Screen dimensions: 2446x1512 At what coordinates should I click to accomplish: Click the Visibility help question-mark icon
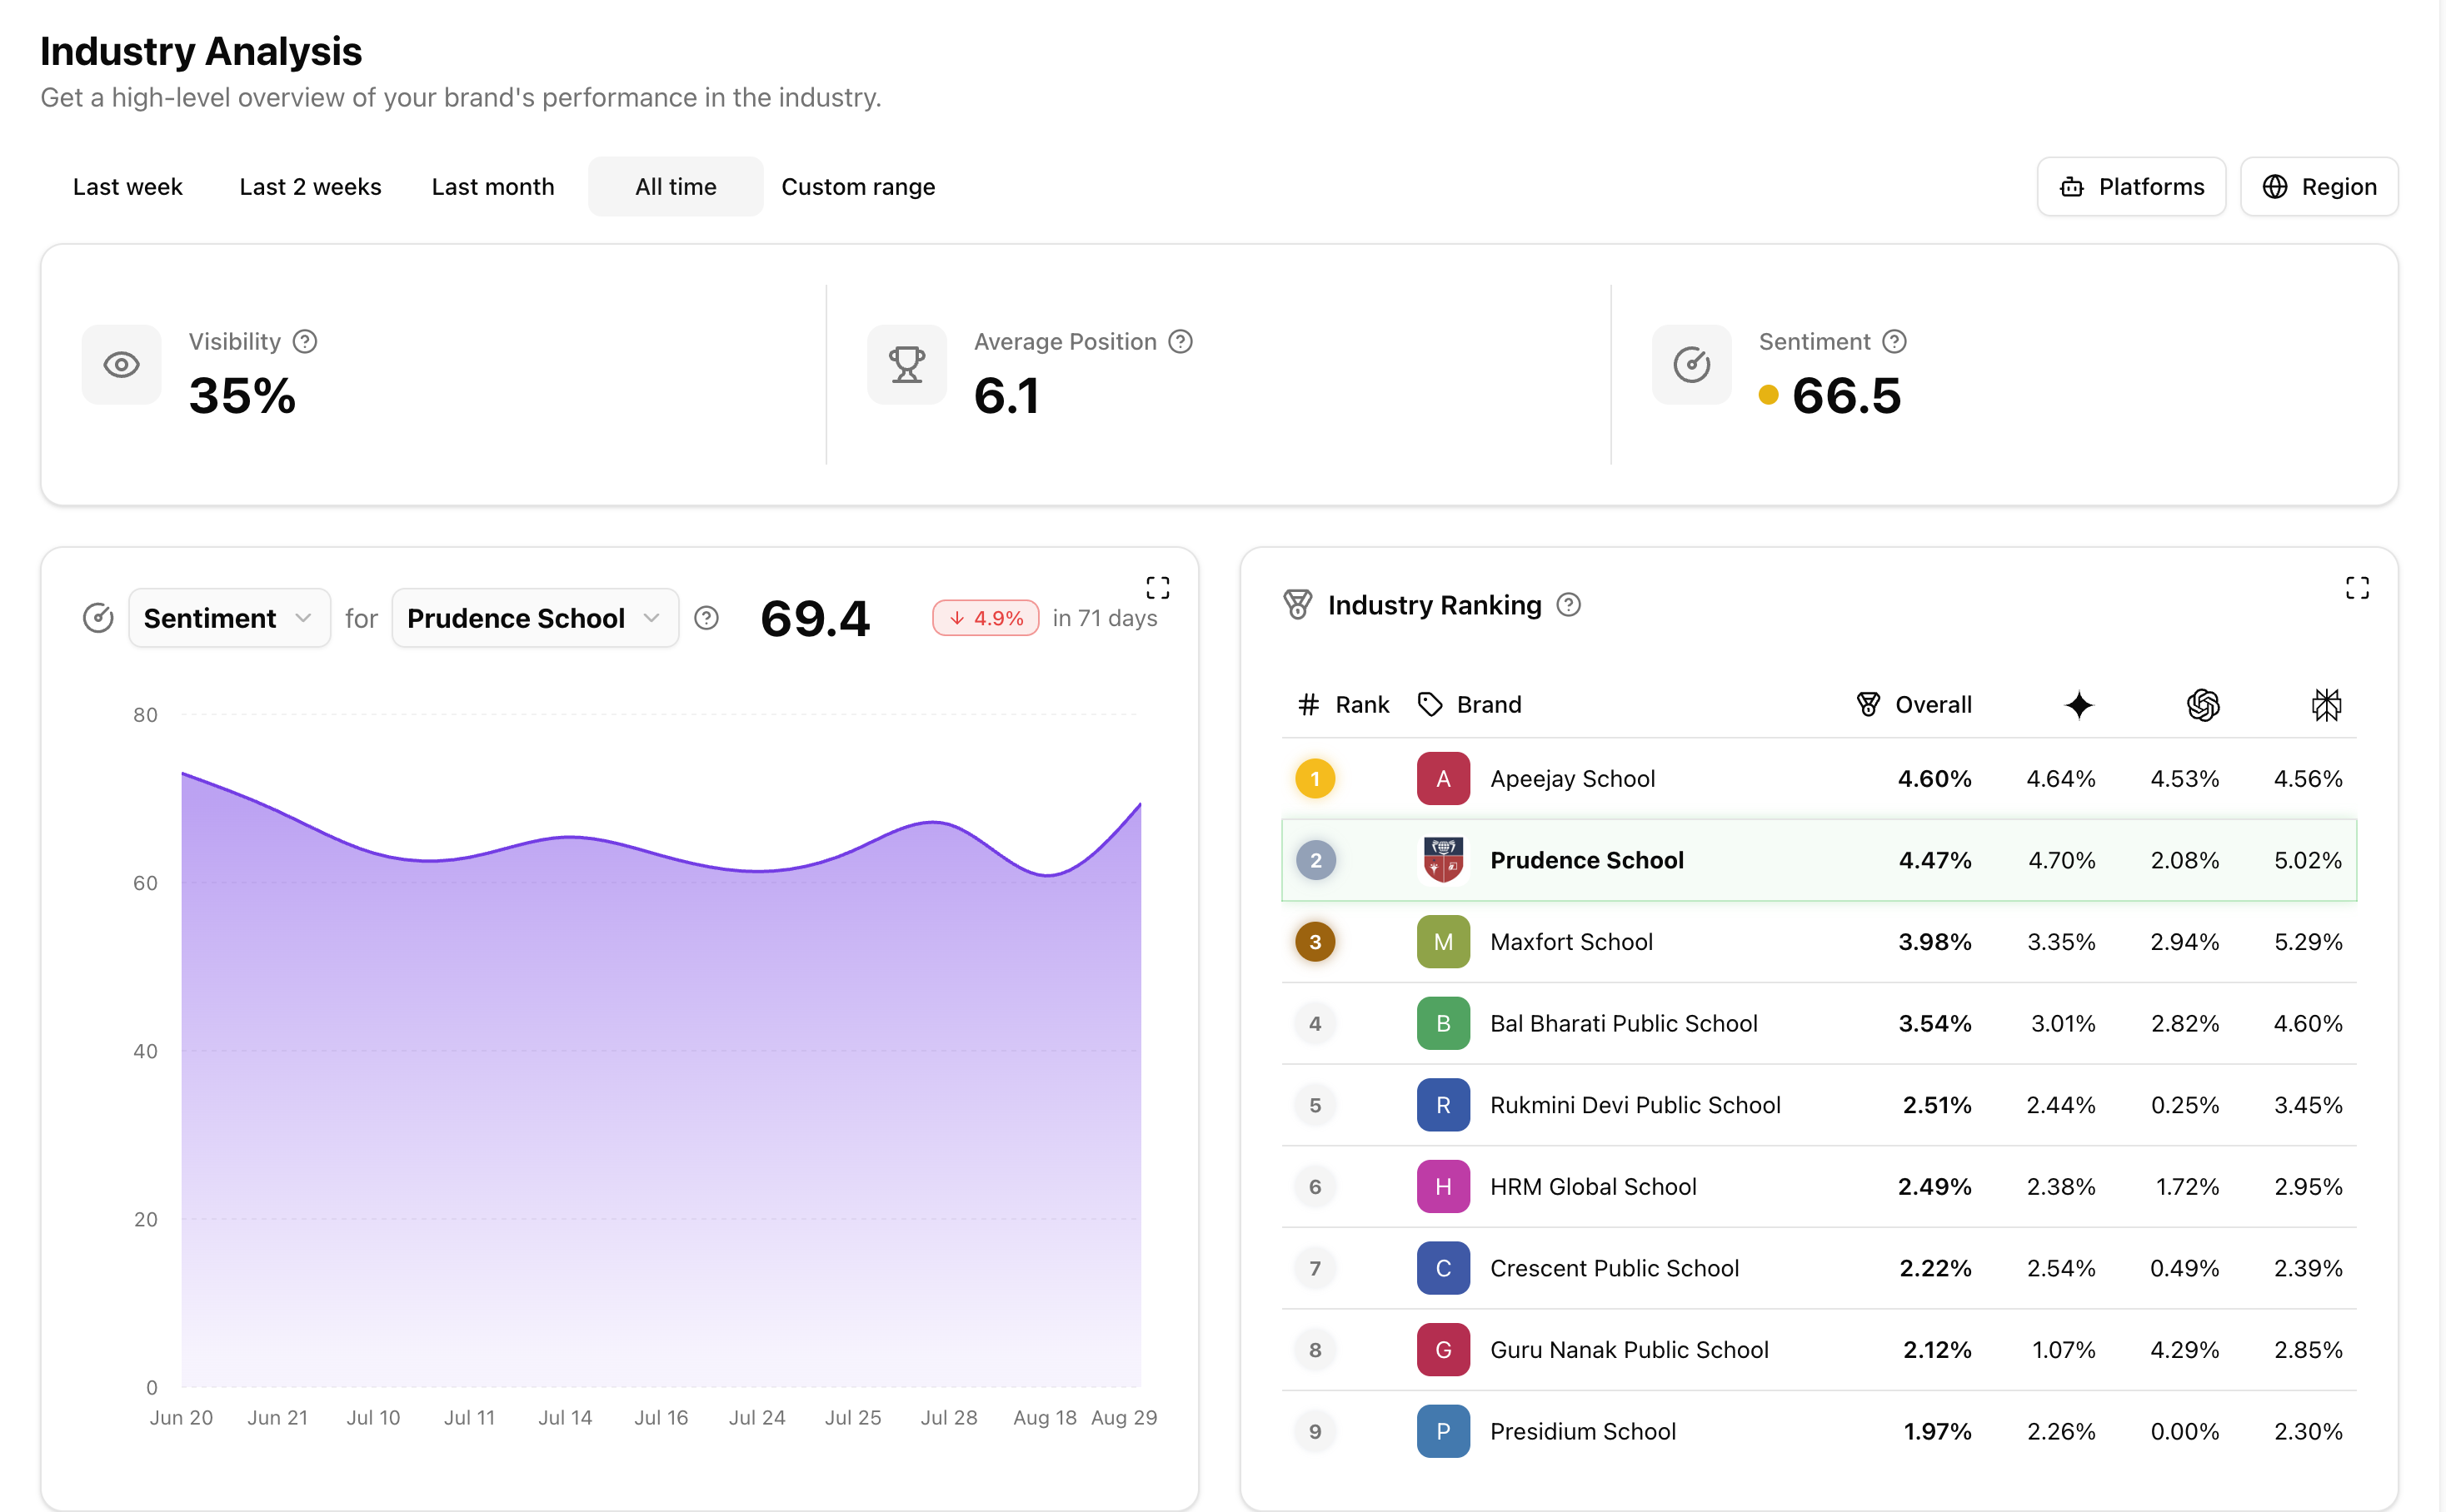pos(305,342)
